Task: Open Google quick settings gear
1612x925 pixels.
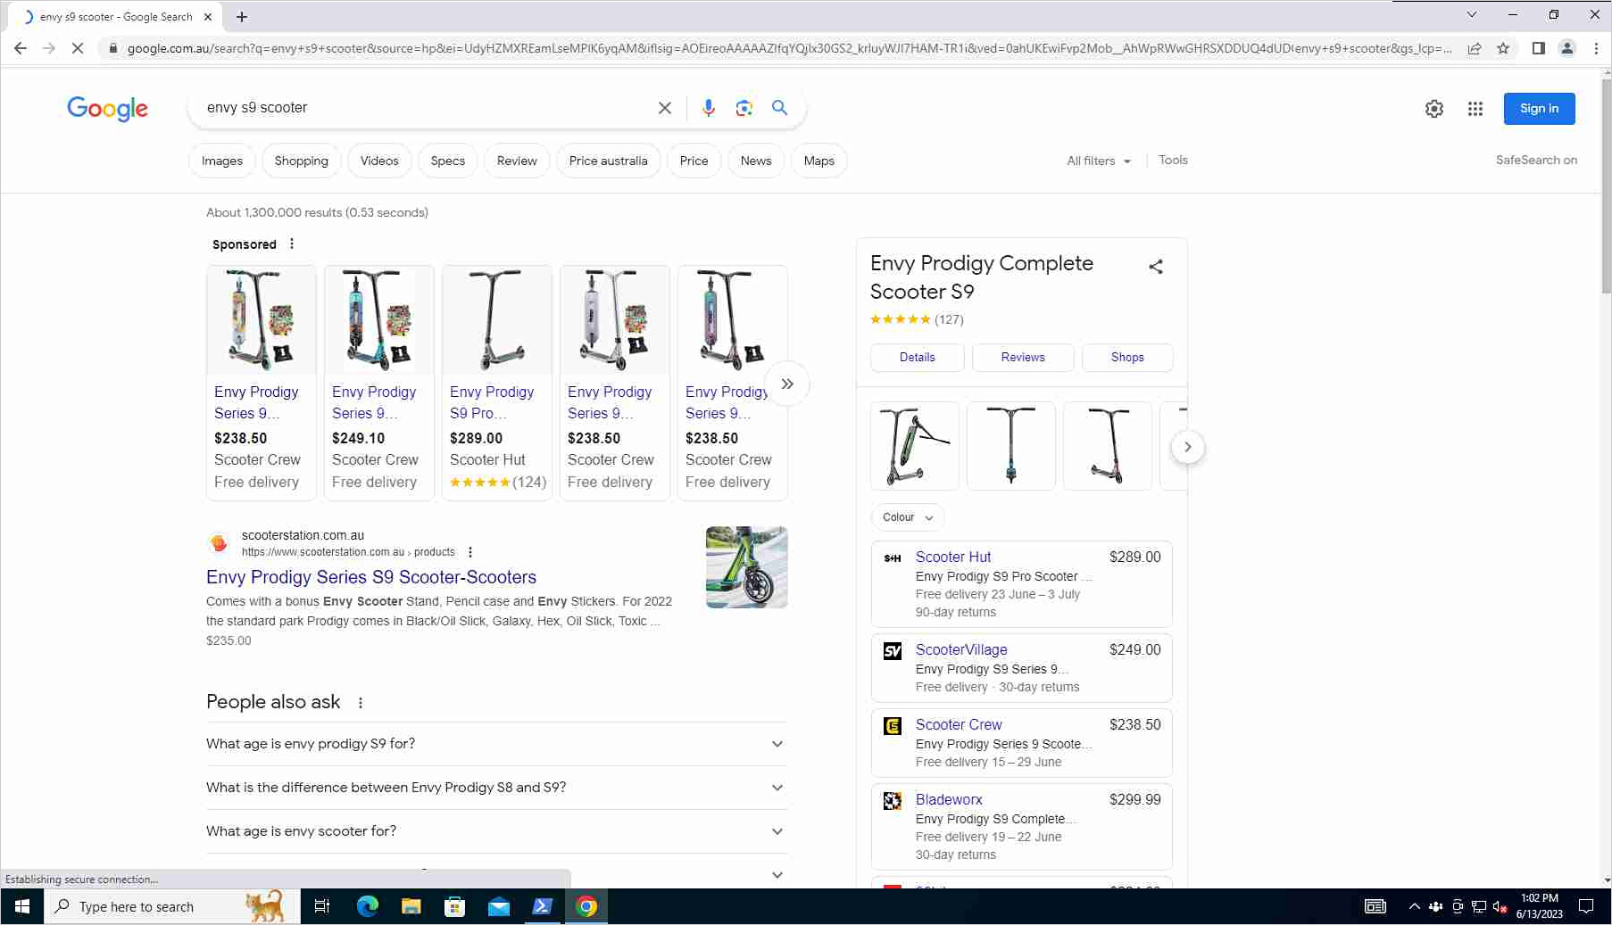Action: (1434, 109)
